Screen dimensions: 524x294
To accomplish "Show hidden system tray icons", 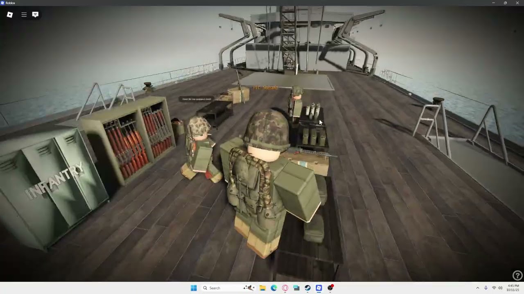I will 477,288.
